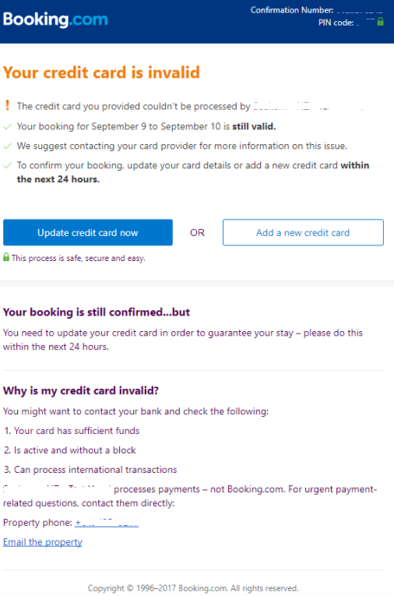Screen dimensions: 394x596
Task: Click the Your credit card is invalid heading
Action: click(x=101, y=72)
